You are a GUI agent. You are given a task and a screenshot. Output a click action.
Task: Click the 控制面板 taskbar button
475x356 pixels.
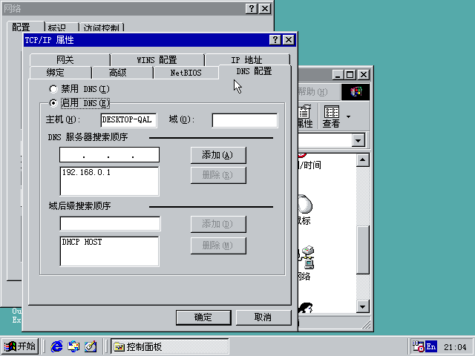point(170,346)
